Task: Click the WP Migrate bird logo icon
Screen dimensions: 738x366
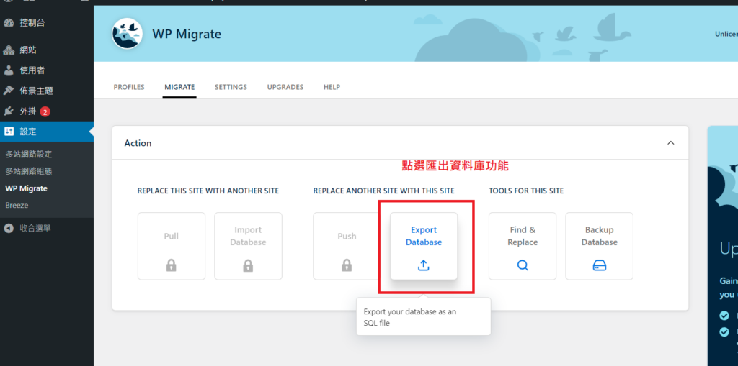Action: tap(127, 34)
